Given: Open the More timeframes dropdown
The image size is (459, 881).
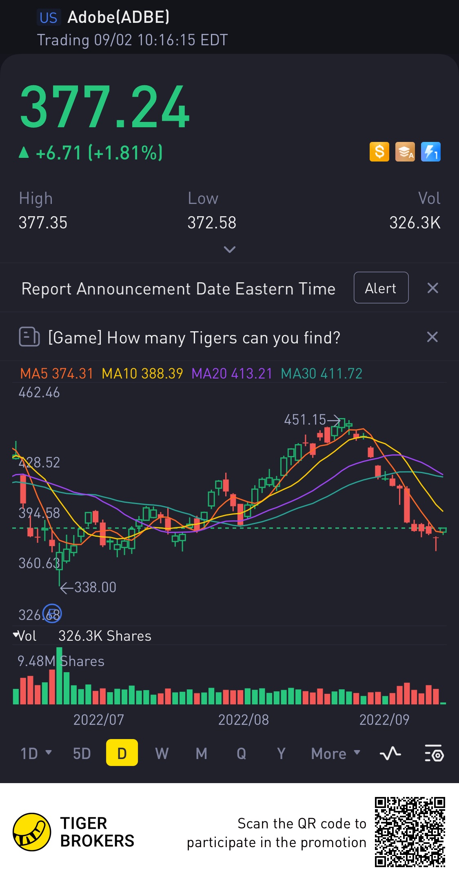Looking at the screenshot, I should [336, 753].
